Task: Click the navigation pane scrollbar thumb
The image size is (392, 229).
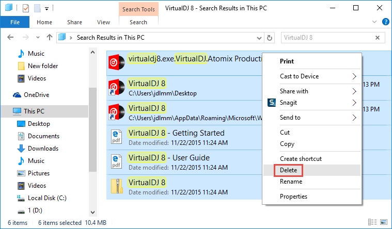Action: click(x=93, y=129)
